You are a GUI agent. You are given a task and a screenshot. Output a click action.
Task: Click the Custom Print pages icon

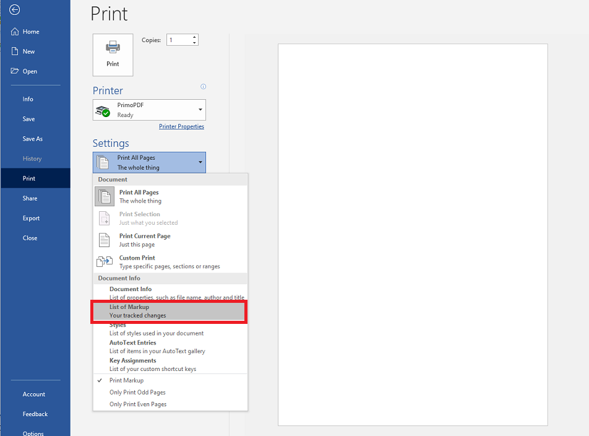pos(105,261)
